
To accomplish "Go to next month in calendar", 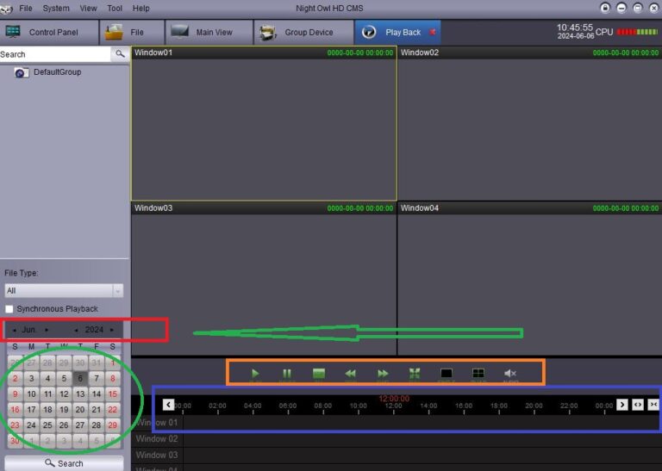I will pyautogui.click(x=47, y=330).
